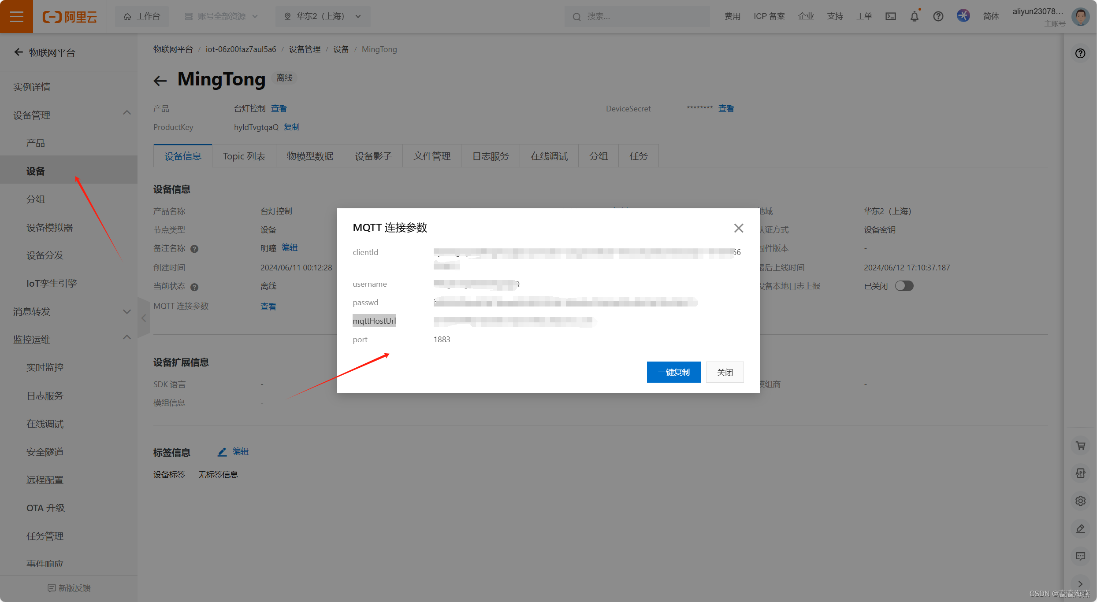Click the settings gear icon on right sidebar
1097x602 pixels.
pos(1080,501)
